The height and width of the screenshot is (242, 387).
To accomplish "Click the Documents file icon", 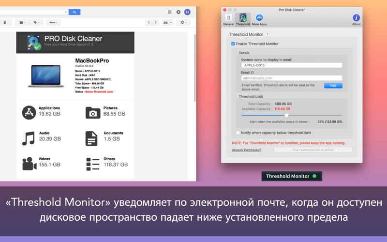I will pyautogui.click(x=91, y=138).
